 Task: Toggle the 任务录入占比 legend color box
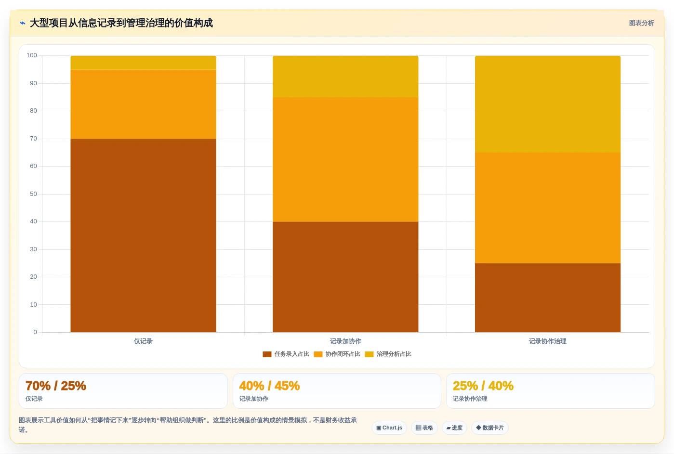point(267,354)
